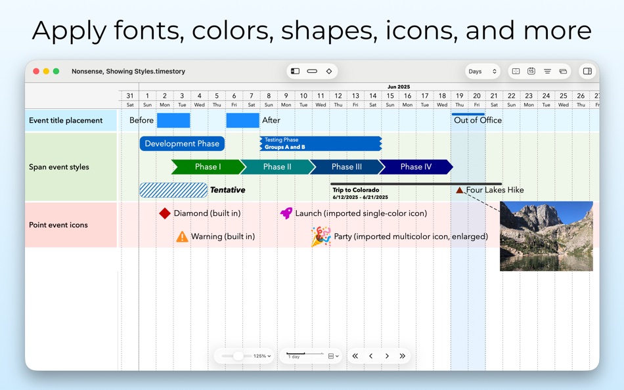Click the Tentative bold italic label
624x390 pixels.
click(228, 190)
